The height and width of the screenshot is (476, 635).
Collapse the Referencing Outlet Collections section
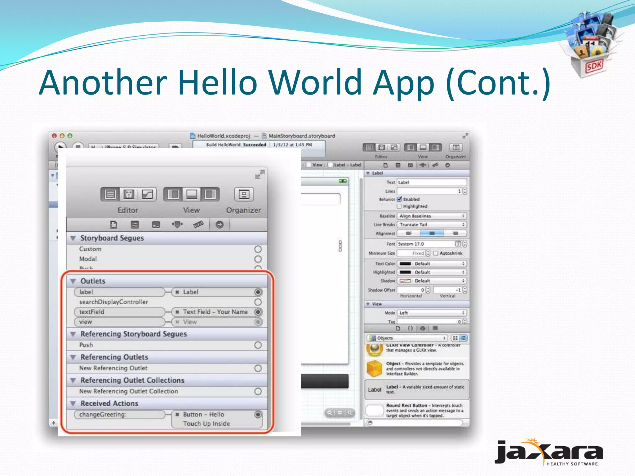[x=73, y=380]
